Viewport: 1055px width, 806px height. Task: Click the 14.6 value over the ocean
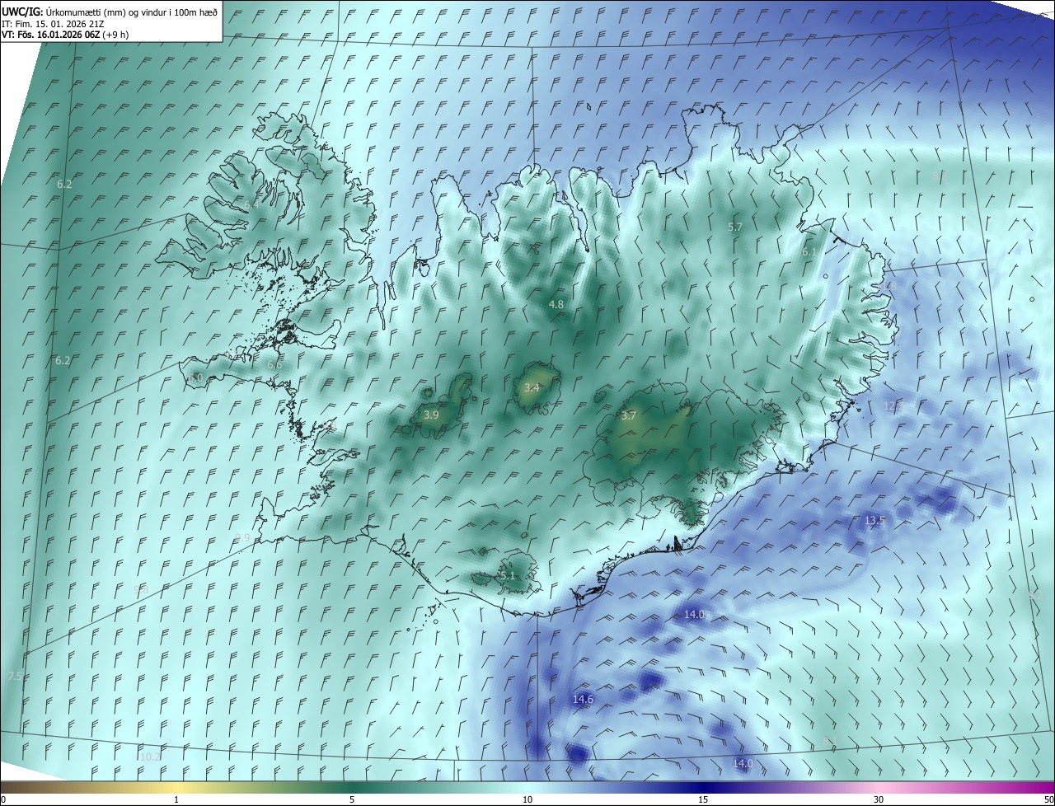point(583,699)
